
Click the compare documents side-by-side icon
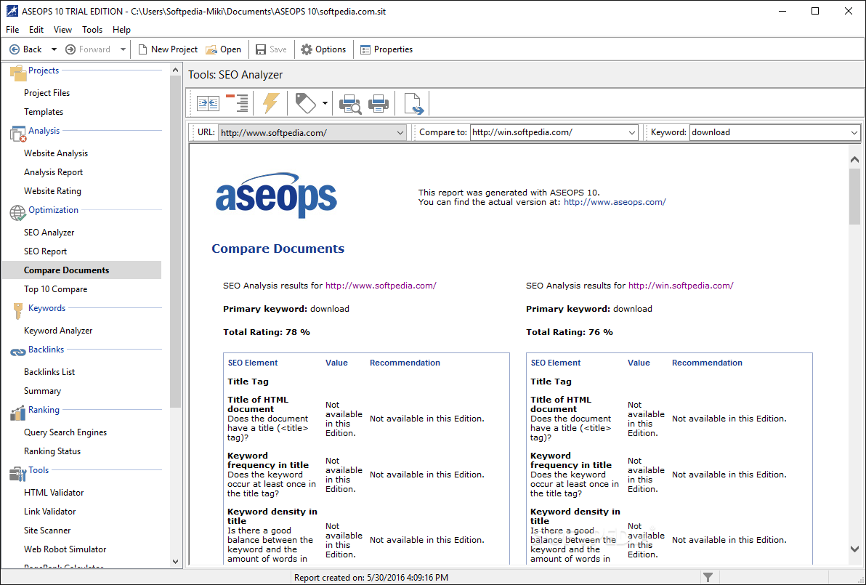pyautogui.click(x=209, y=103)
